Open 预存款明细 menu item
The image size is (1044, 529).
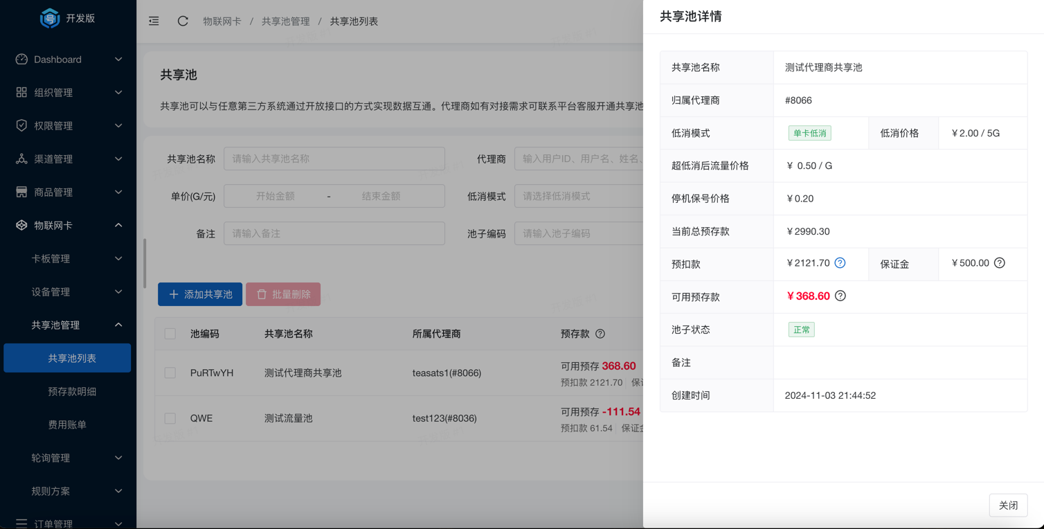point(72,392)
